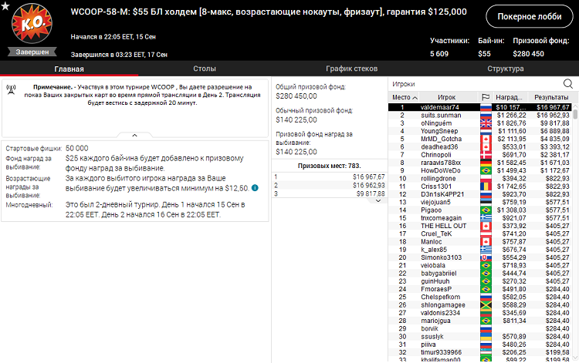This screenshot has height=363, width=579.
Task: Click the Ukrainian flag next to ssuslyk
Action: (486, 337)
